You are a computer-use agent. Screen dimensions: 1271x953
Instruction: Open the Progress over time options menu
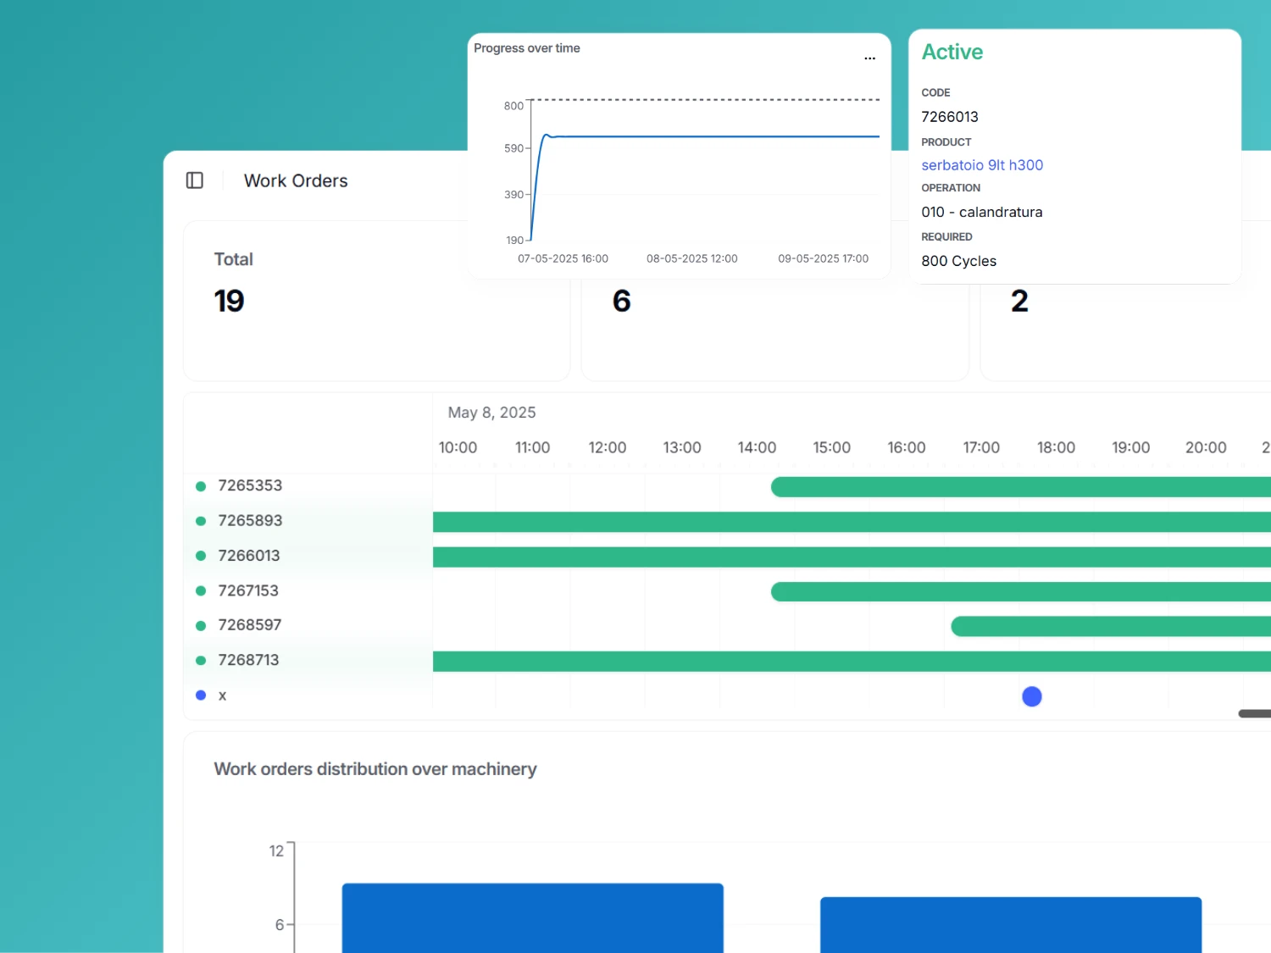tap(869, 58)
